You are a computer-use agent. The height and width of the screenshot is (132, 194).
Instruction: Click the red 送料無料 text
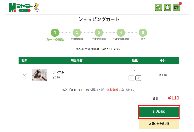pyautogui.click(x=112, y=90)
